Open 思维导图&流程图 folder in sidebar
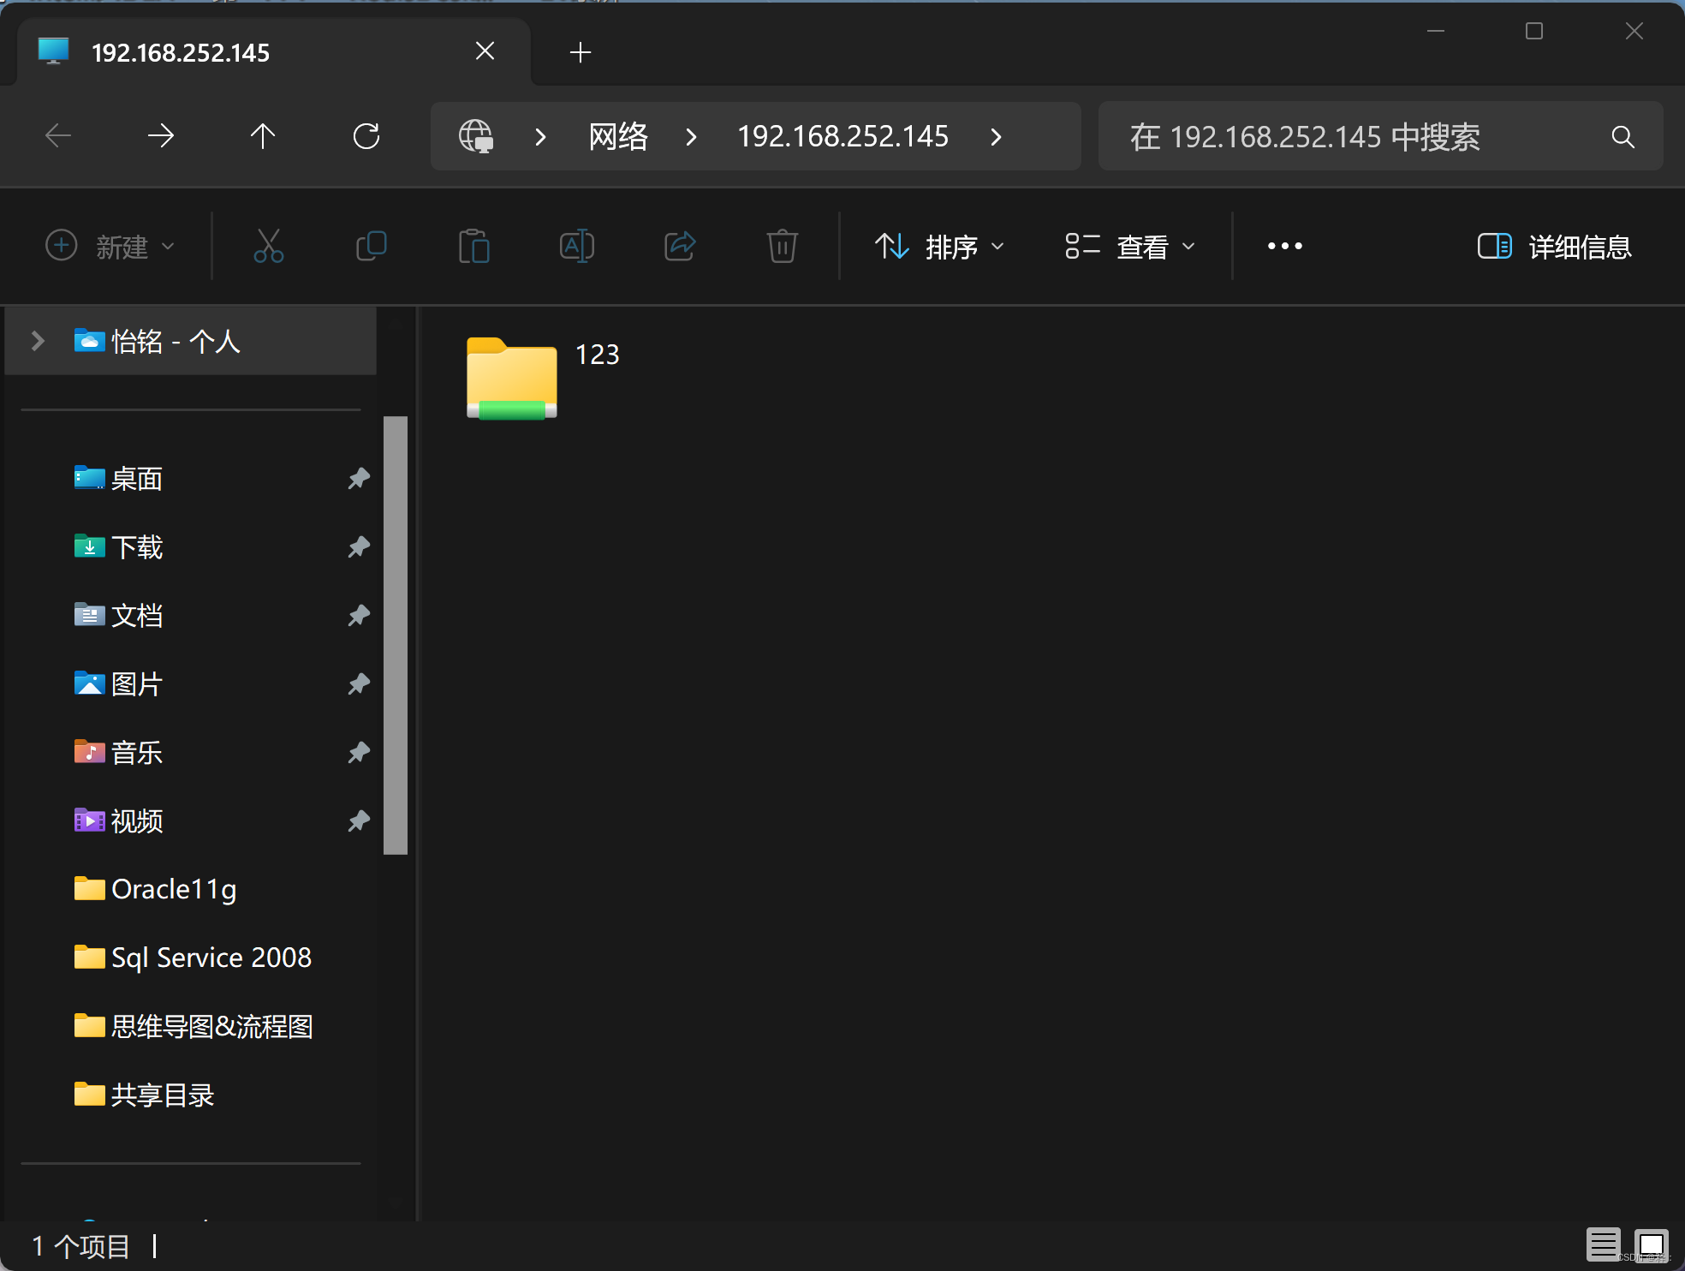Screen dimensions: 1685x1271 click(x=195, y=1026)
